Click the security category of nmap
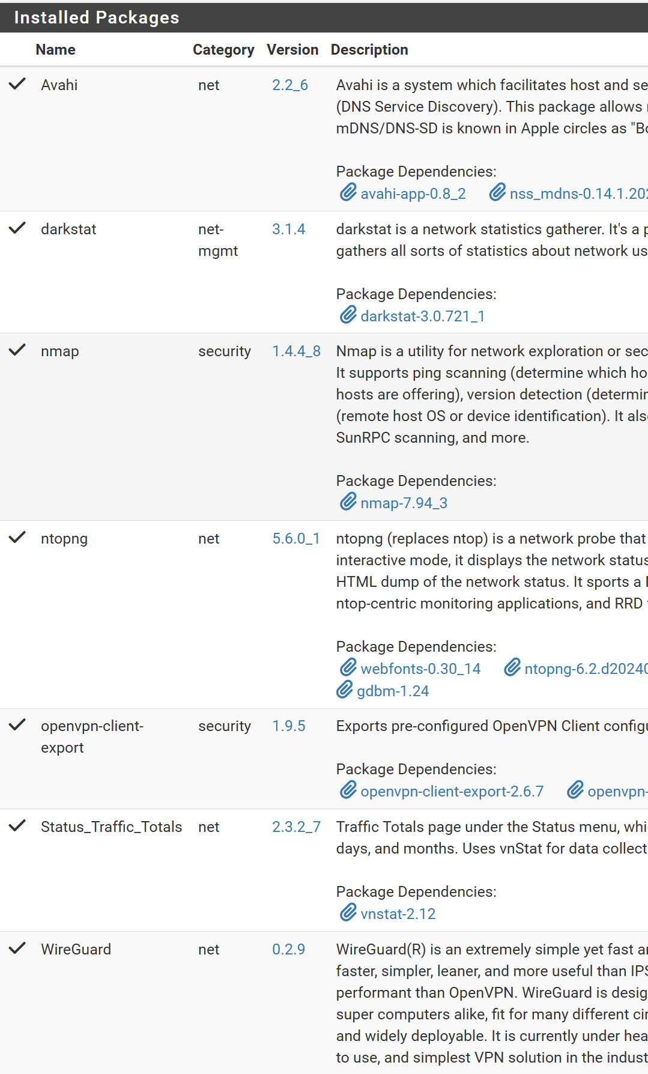 point(225,351)
